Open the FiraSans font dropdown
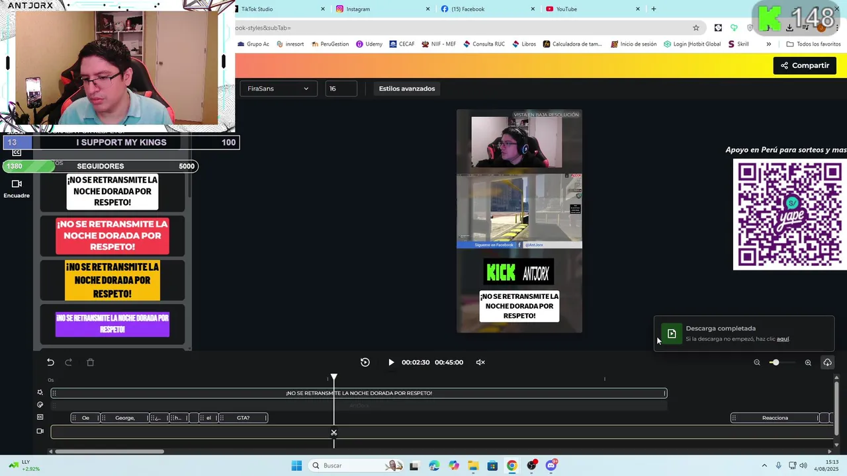Image resolution: width=847 pixels, height=476 pixels. click(x=278, y=89)
